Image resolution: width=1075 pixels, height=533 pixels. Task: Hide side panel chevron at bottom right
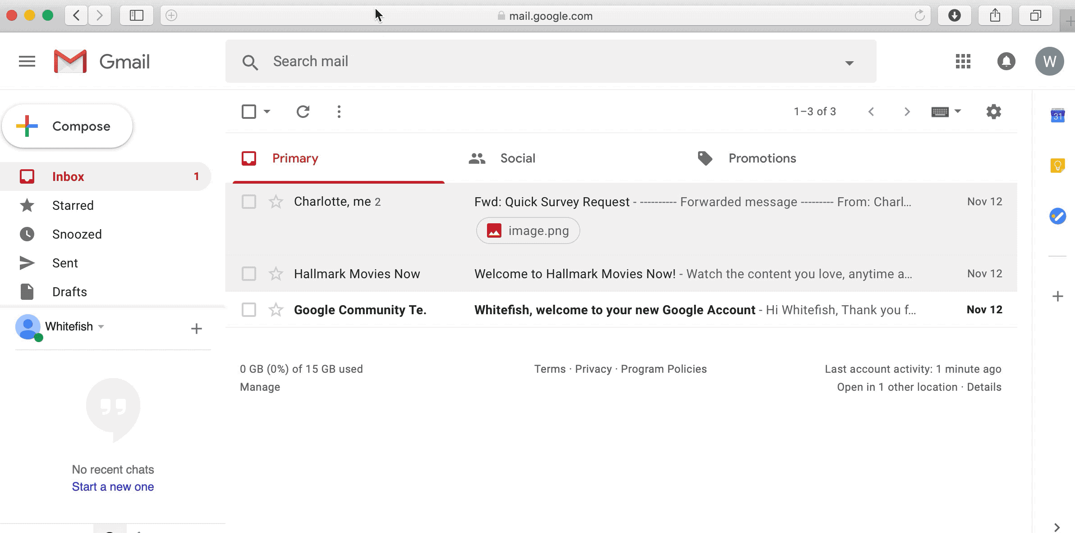pos(1057,527)
